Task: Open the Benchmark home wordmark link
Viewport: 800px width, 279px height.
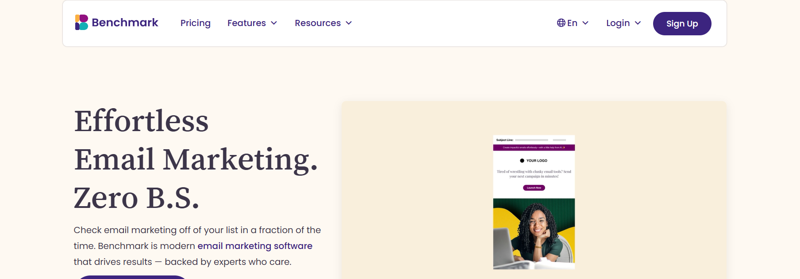Action: (125, 23)
